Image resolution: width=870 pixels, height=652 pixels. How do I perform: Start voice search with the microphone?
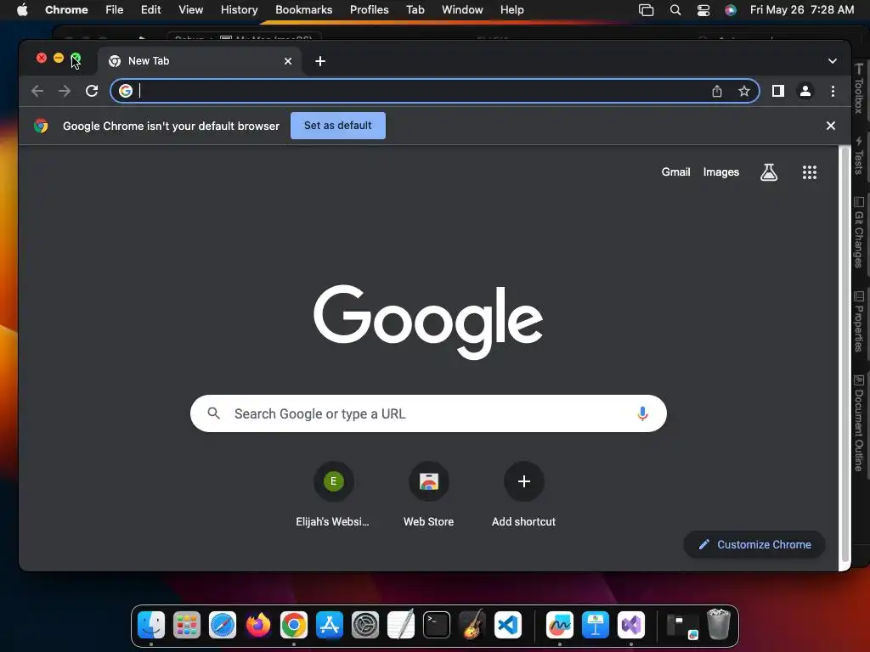[642, 413]
